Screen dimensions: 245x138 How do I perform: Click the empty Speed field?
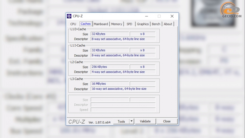click(123, 110)
